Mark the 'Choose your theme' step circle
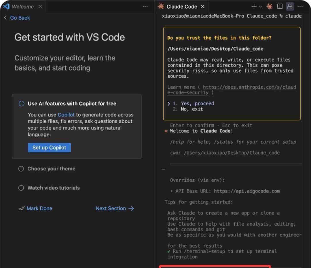311x268 pixels. [x=21, y=169]
